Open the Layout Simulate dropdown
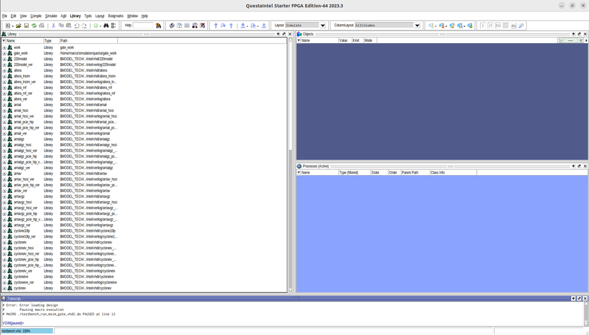Screen dimensions: 589x335 [323, 25]
